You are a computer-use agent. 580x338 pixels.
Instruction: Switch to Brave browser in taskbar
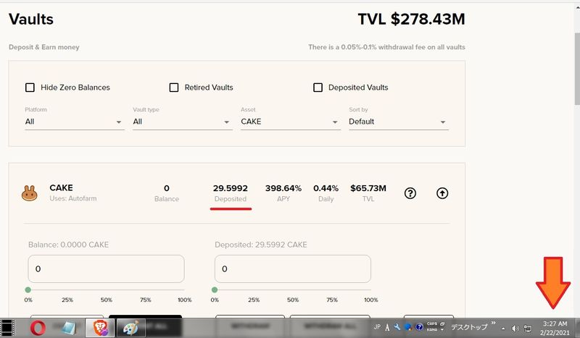(x=99, y=329)
